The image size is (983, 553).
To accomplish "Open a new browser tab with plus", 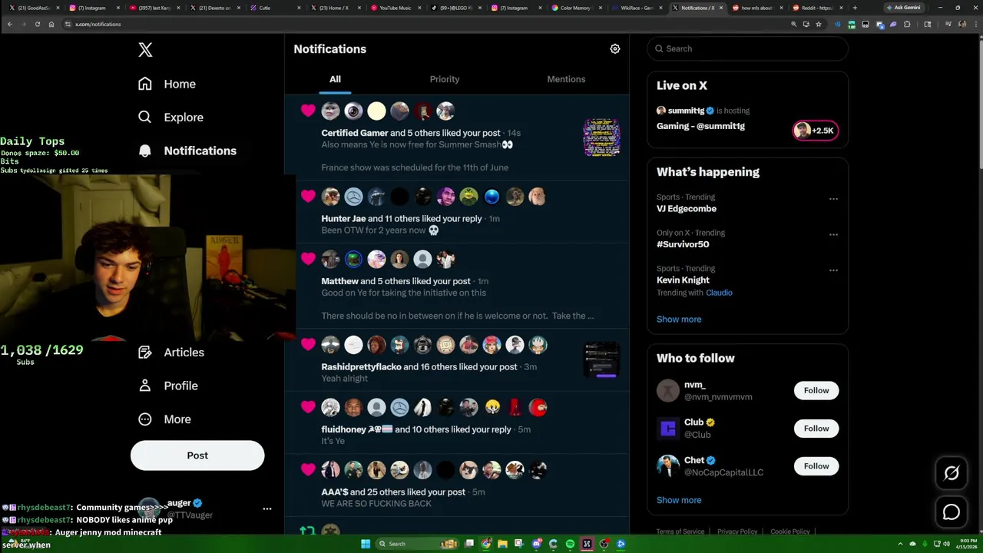I will pyautogui.click(x=855, y=8).
